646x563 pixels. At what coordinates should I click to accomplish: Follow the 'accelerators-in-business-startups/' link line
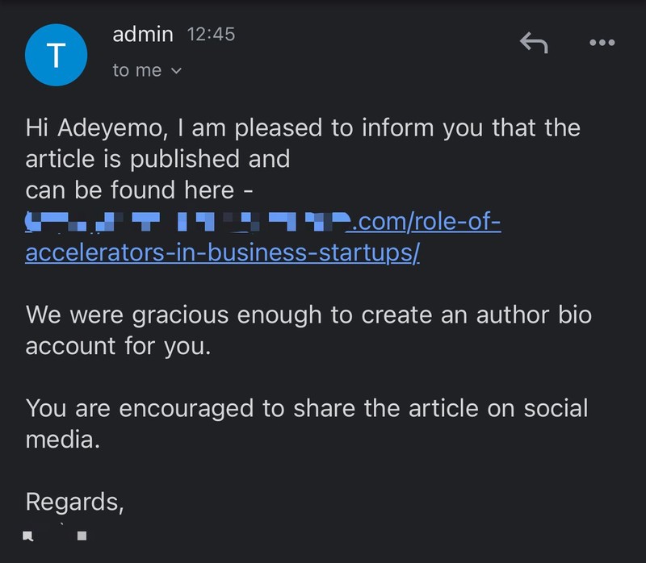click(x=223, y=252)
